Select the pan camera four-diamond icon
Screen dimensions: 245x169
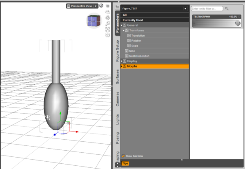pyautogui.click(x=107, y=18)
